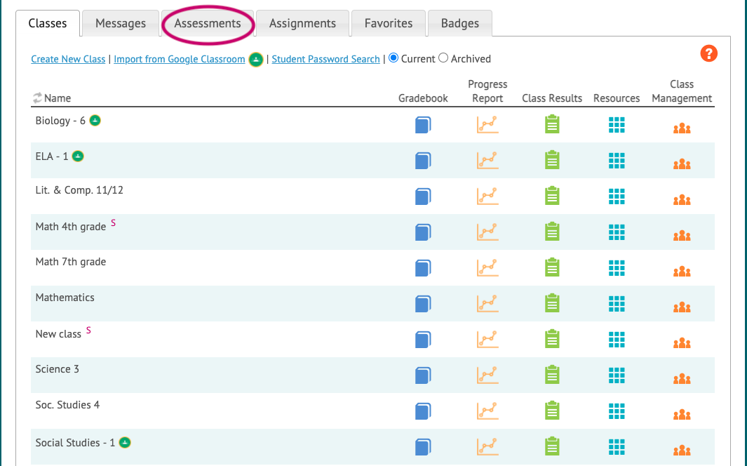The height and width of the screenshot is (466, 747).
Task: Click the New class name
Action: coord(58,333)
